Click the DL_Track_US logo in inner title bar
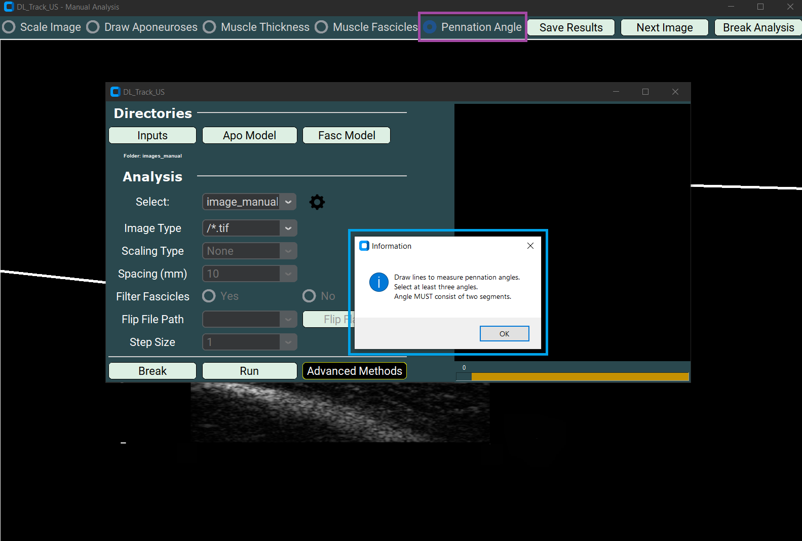Viewport: 802px width, 541px height. (x=115, y=92)
